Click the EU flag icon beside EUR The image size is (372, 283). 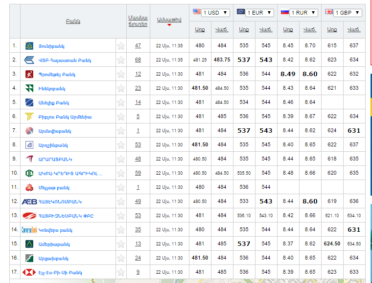pyautogui.click(x=241, y=12)
